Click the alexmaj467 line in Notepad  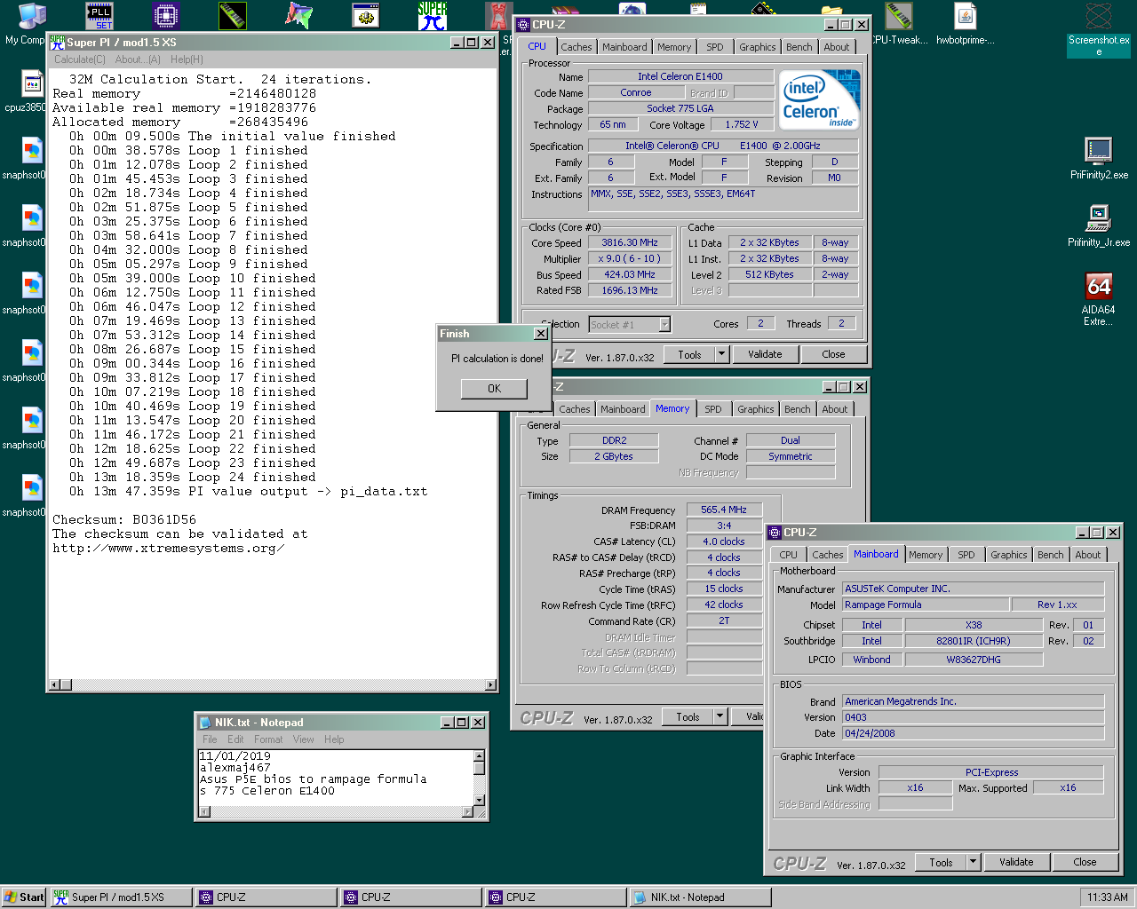pyautogui.click(x=235, y=768)
